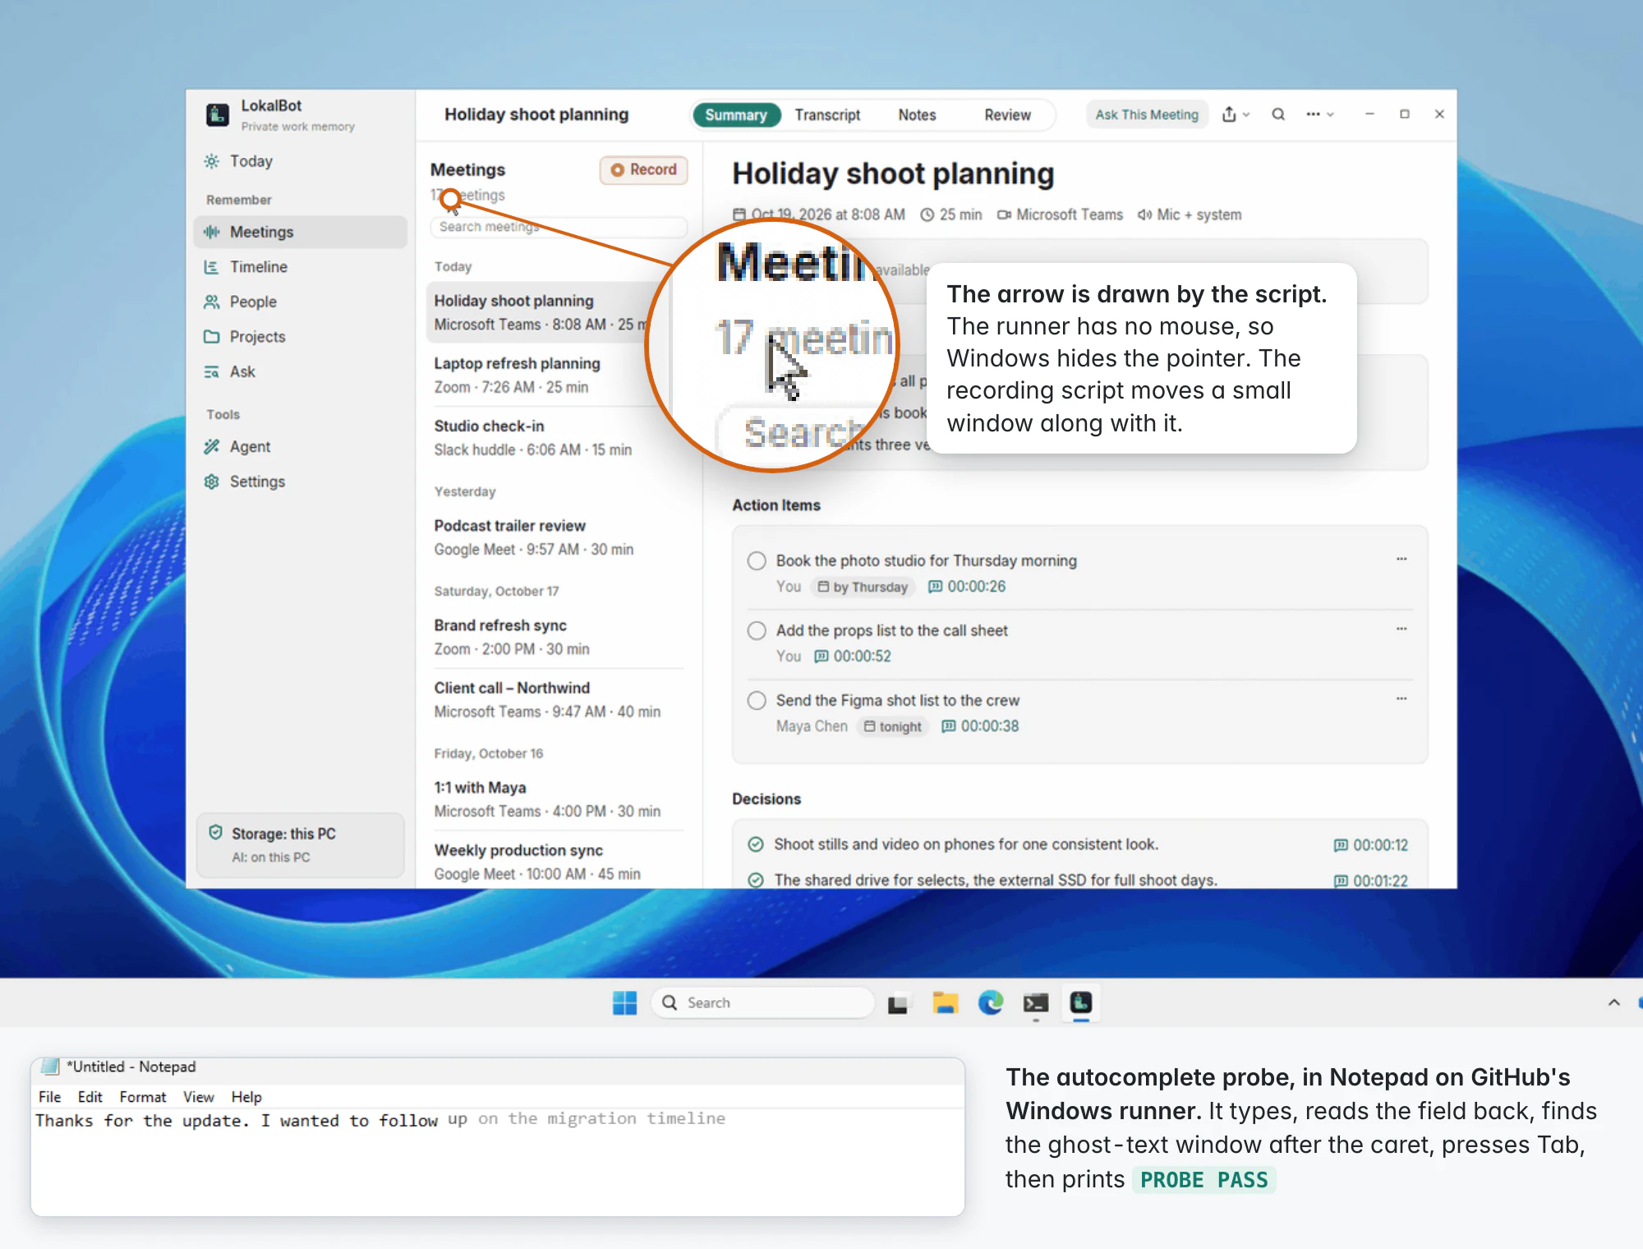This screenshot has height=1249, width=1643.
Task: Open the File menu in Notepad
Action: click(x=49, y=1097)
